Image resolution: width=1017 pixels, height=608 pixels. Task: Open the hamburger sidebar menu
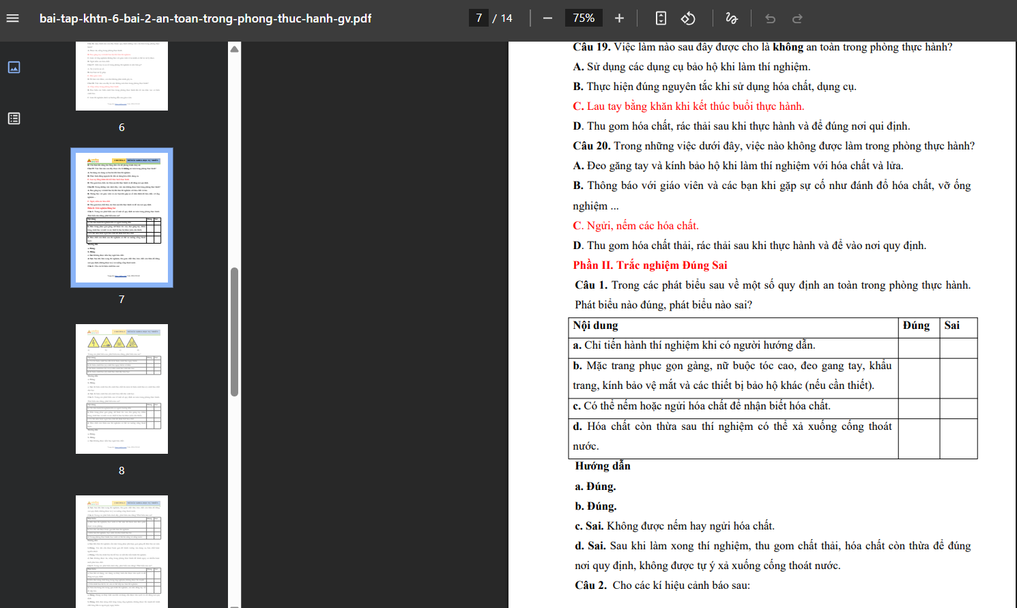[x=12, y=18]
